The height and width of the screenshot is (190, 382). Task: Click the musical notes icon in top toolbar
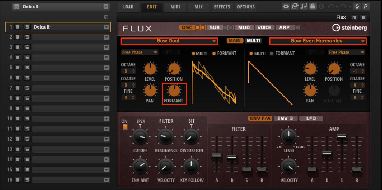304,6
